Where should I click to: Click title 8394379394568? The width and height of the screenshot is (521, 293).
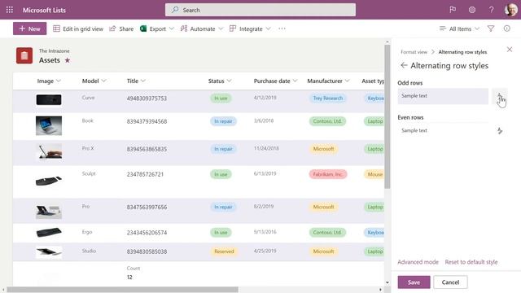pos(147,121)
